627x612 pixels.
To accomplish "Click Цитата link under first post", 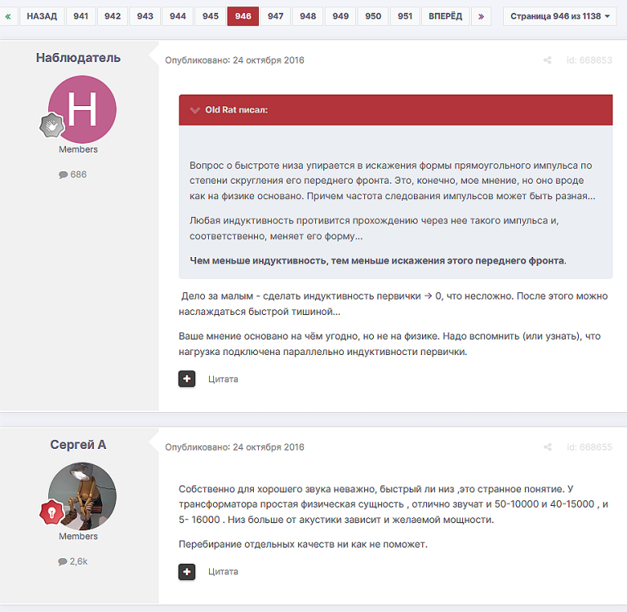I will click(x=223, y=379).
